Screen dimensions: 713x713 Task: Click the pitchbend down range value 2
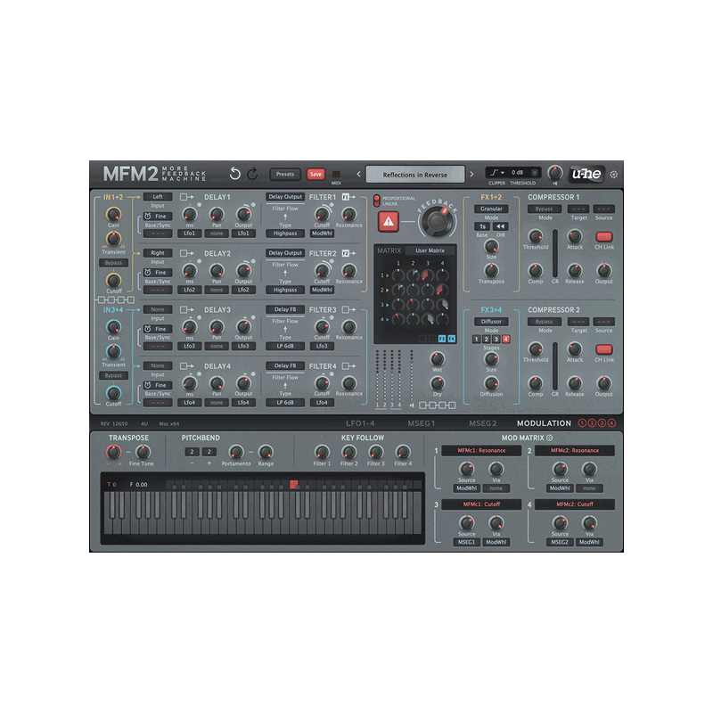coord(192,452)
